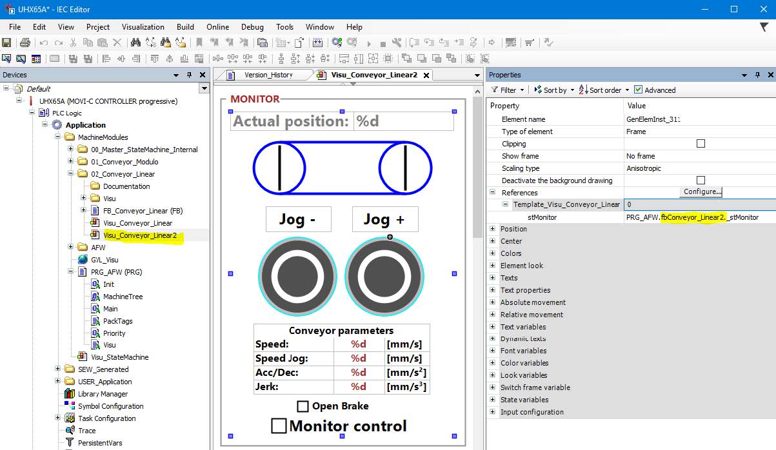Click the wrench build tool icon
Image resolution: width=776 pixels, height=450 pixels.
coord(396,43)
